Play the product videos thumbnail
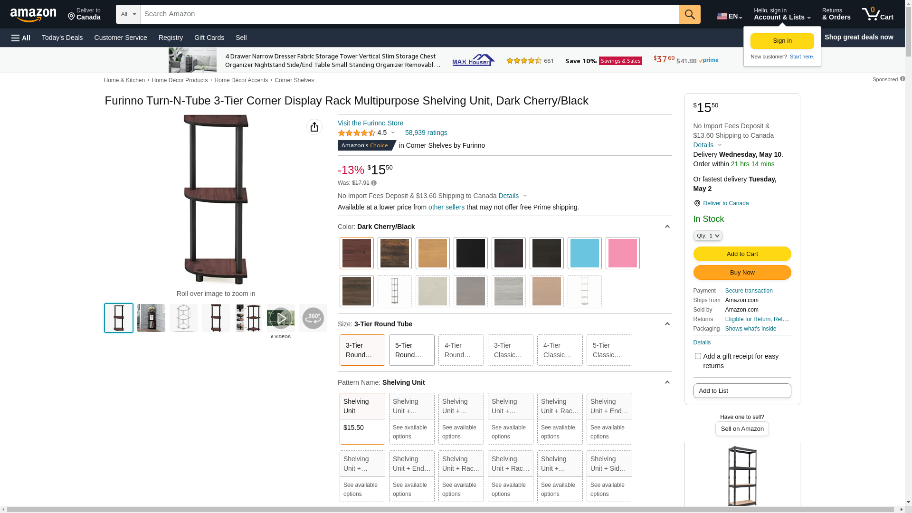The image size is (912, 513). coord(281,318)
